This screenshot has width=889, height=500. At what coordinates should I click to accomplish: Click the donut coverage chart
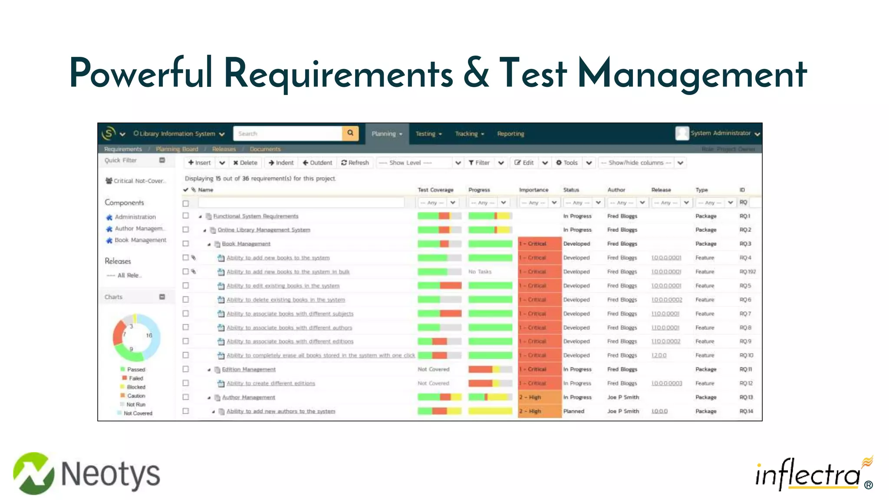click(x=136, y=338)
